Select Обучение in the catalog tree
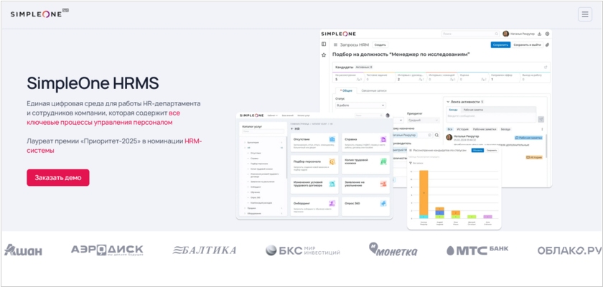The image size is (603, 287). tap(256, 192)
